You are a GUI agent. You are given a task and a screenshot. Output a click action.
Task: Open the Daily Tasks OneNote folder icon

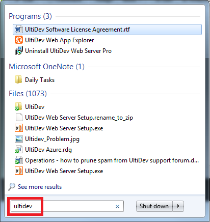click(x=18, y=80)
